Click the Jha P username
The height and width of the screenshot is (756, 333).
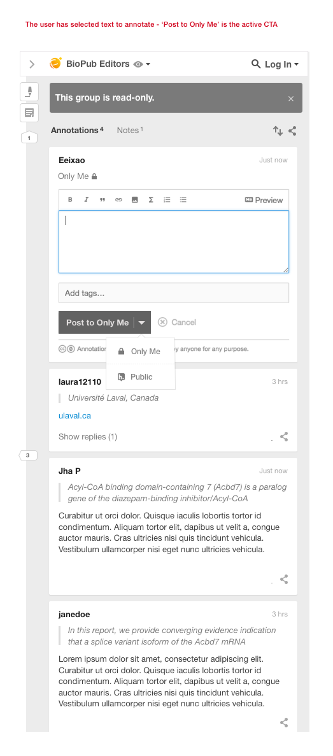69,471
